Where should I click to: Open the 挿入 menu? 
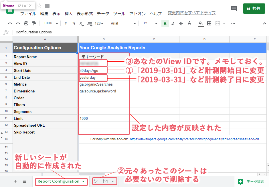point(69,14)
